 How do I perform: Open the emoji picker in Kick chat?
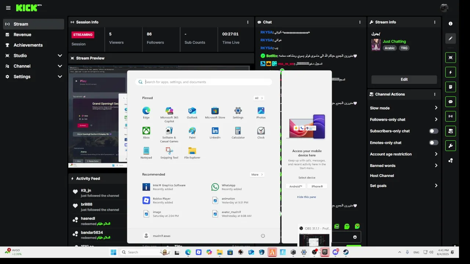pyautogui.click(x=355, y=237)
